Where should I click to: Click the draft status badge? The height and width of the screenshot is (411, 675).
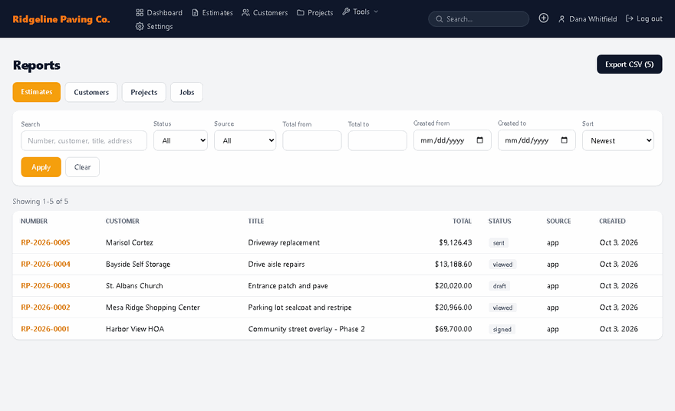499,286
